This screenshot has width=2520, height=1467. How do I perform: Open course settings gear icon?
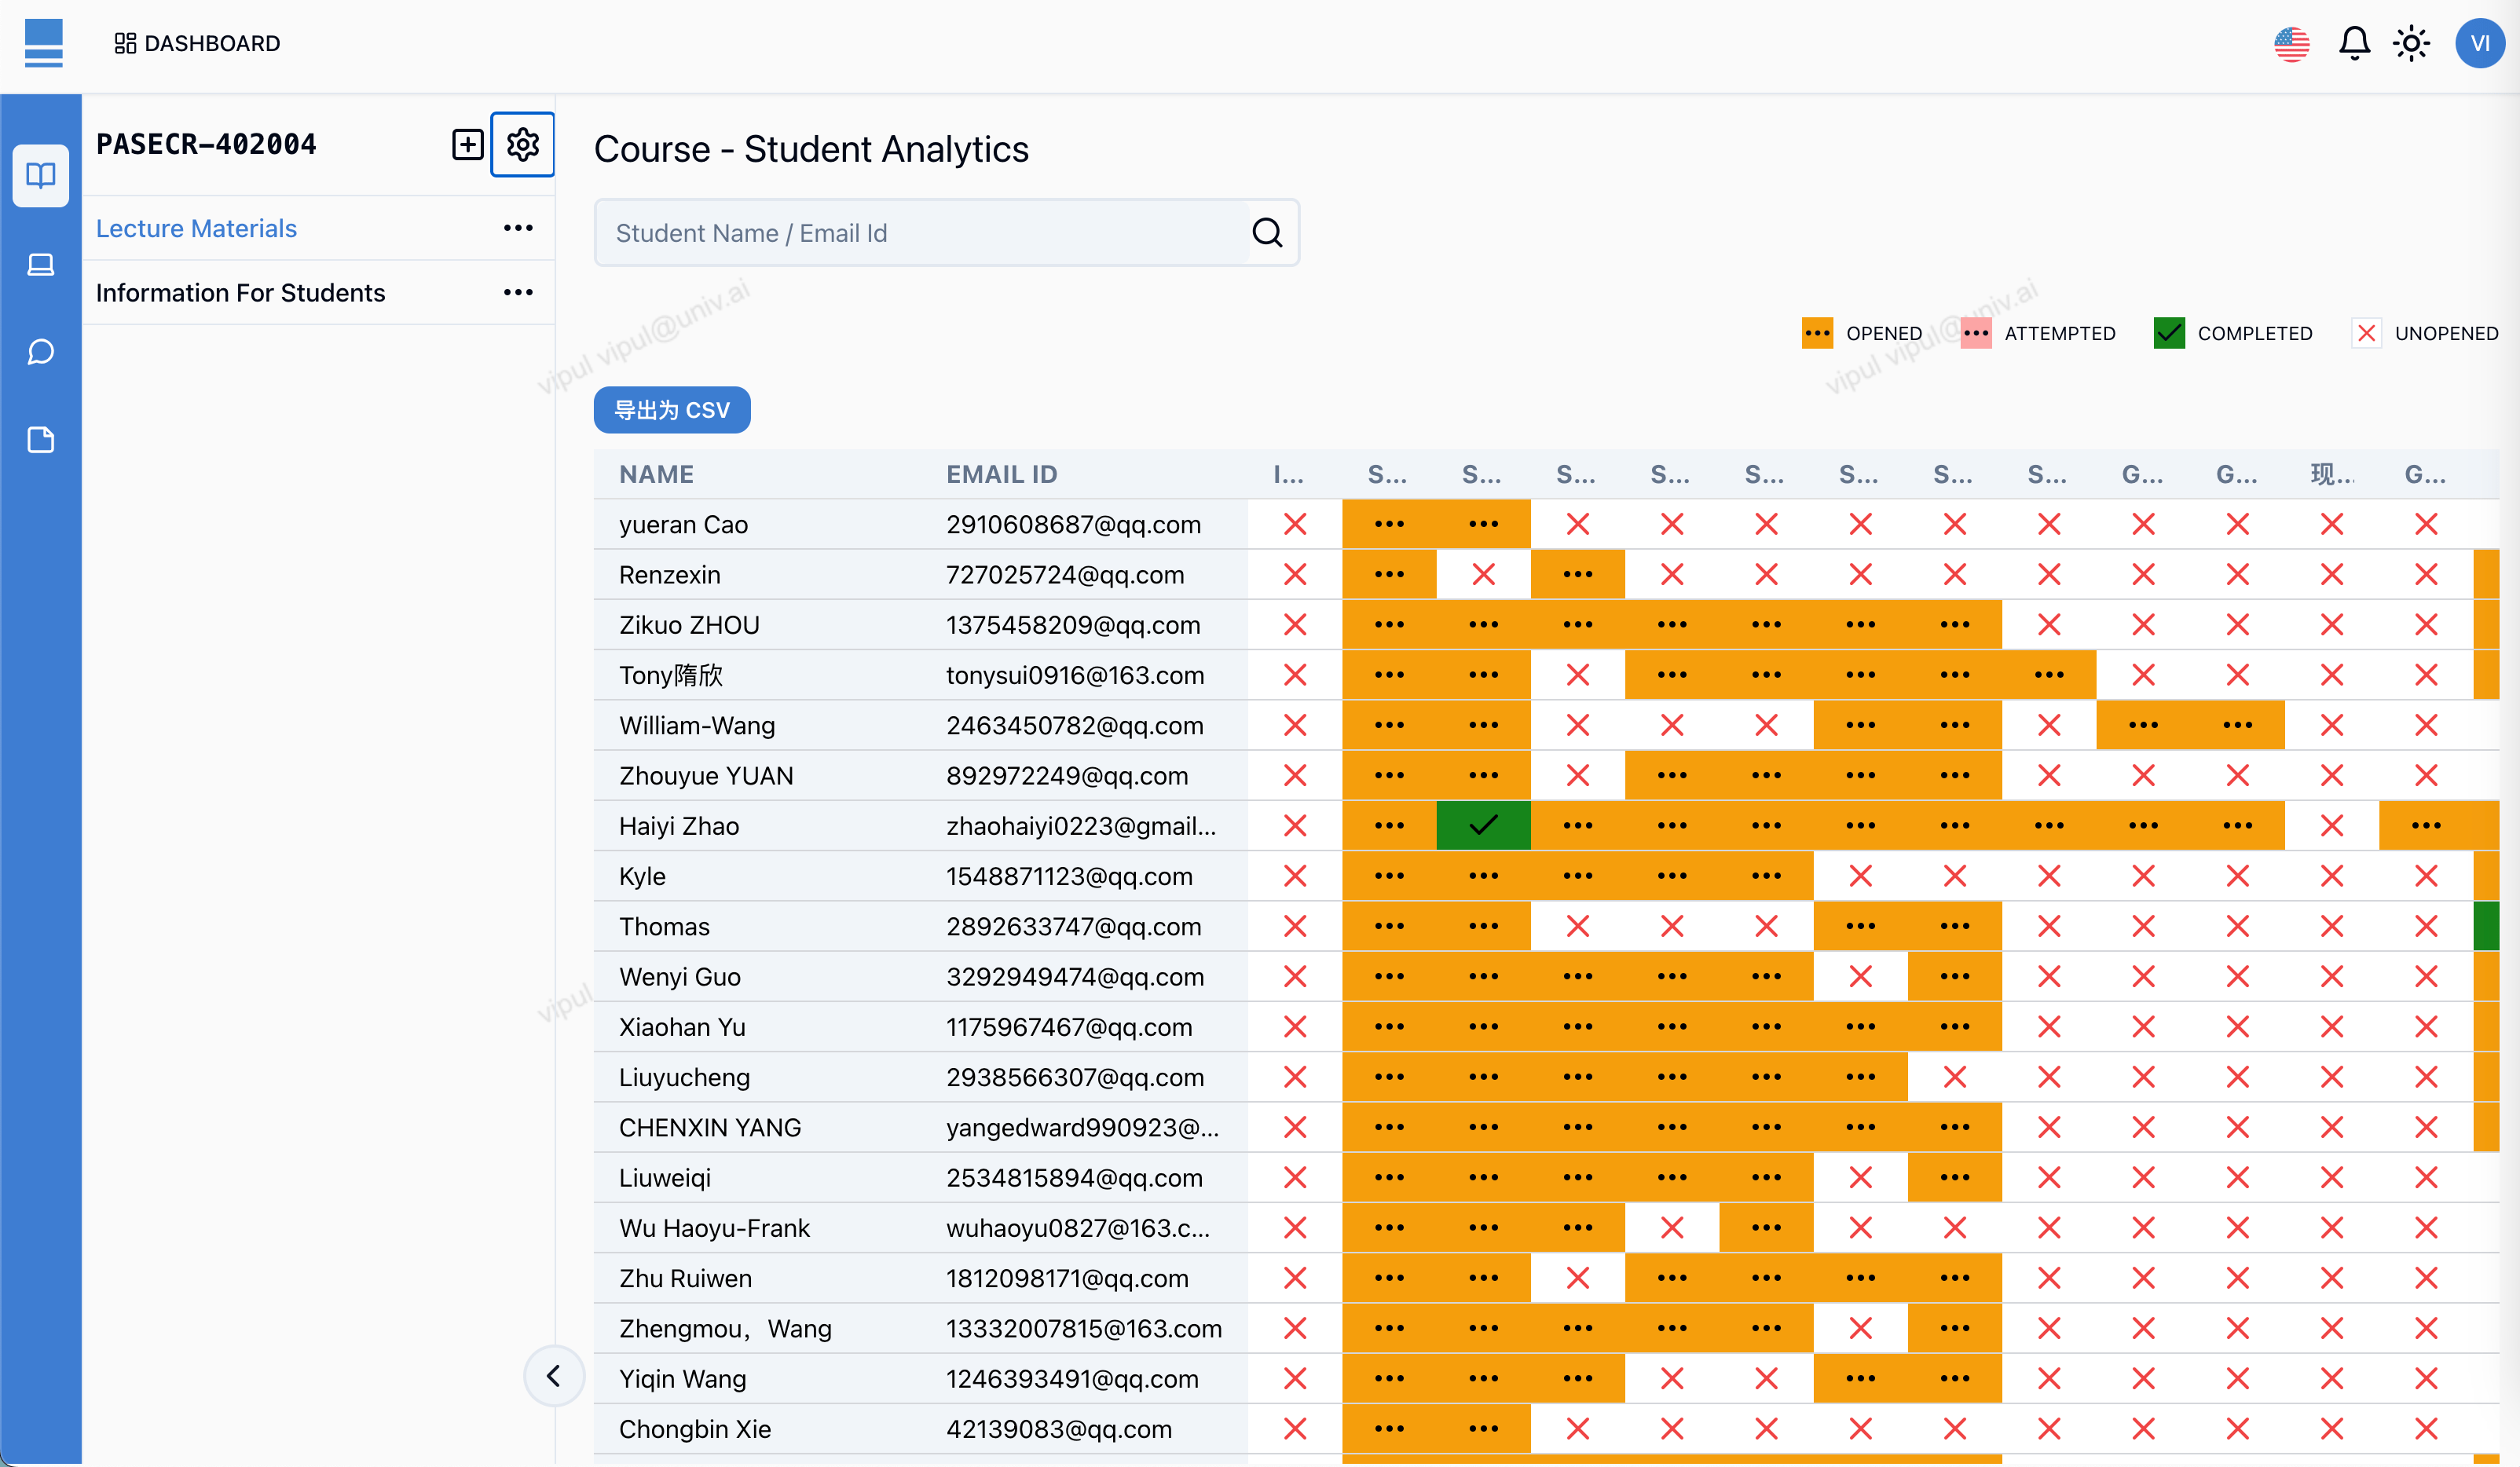pyautogui.click(x=523, y=144)
